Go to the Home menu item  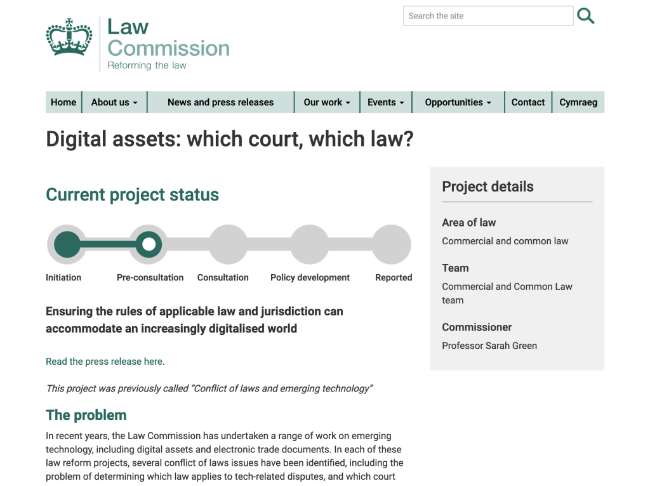click(x=63, y=102)
